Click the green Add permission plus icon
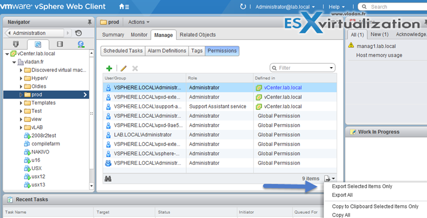This screenshot has height=218, width=427. pyautogui.click(x=109, y=68)
